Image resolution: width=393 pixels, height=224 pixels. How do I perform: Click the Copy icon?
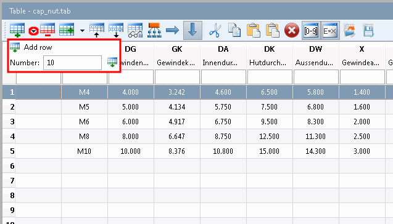tap(234, 30)
